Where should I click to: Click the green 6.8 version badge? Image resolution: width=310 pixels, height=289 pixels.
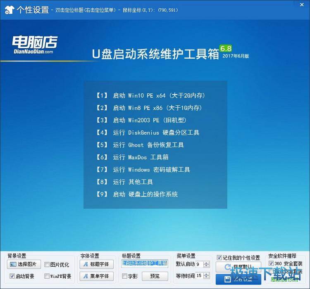[226, 47]
